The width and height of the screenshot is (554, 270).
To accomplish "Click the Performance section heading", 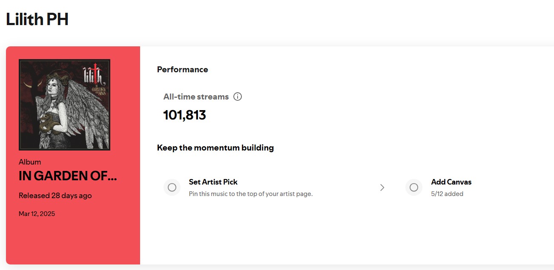I will pyautogui.click(x=183, y=69).
